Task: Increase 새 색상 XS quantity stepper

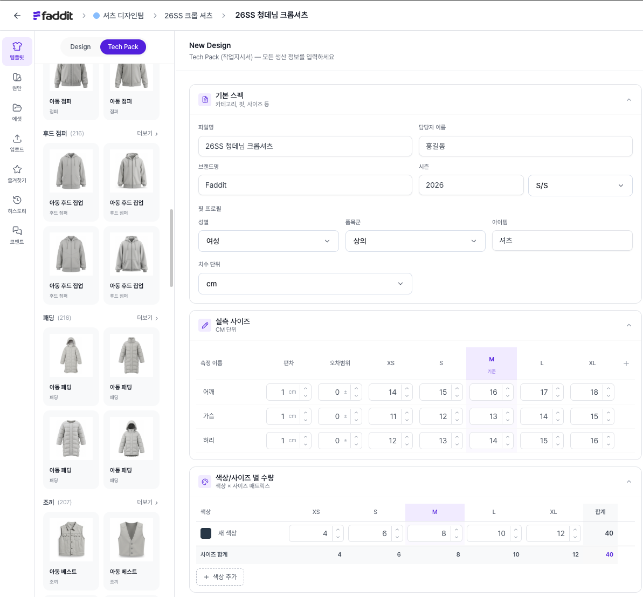Action: pos(338,530)
